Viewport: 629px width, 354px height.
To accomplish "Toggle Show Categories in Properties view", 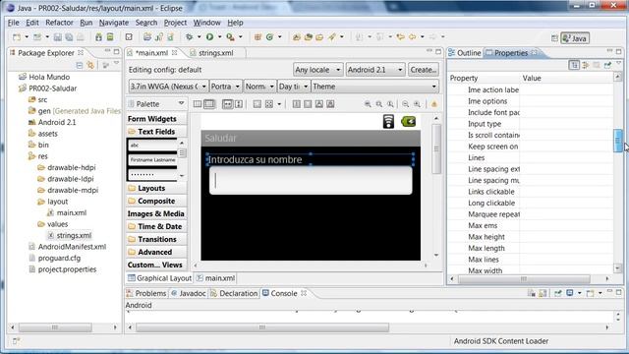I will point(574,65).
